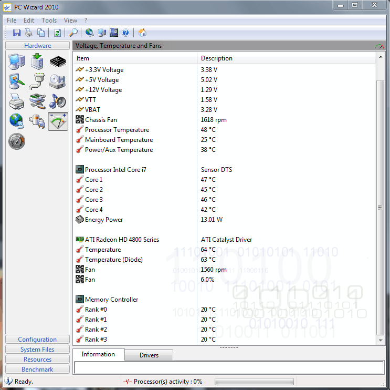Open the Resources category
390x390 pixels.
tap(37, 360)
